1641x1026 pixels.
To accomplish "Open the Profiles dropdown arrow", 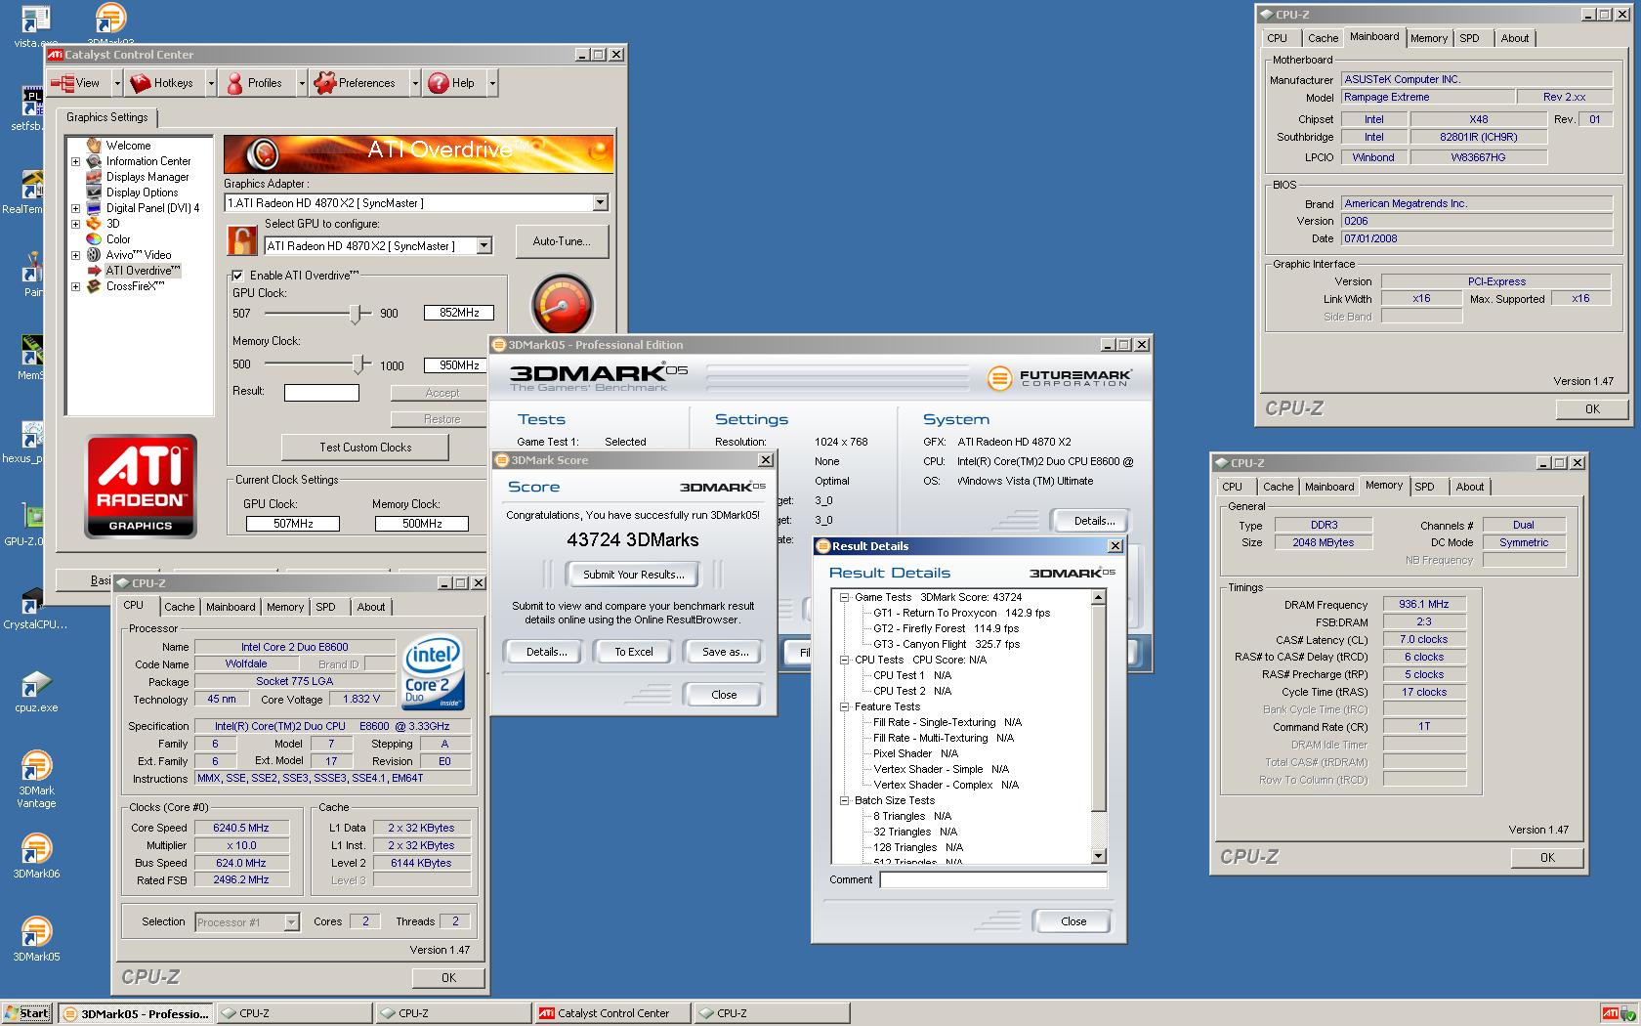I will click(x=302, y=83).
